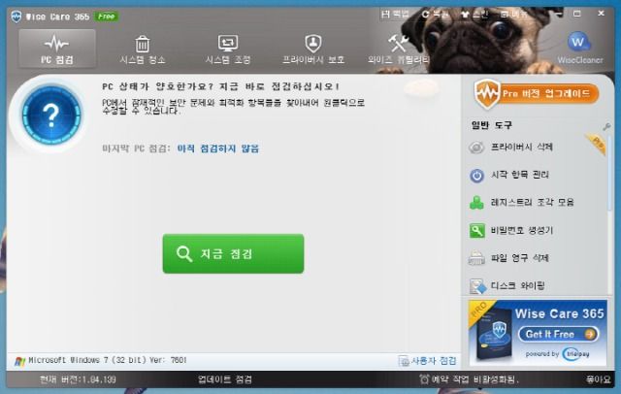
Task: Open the 와이즈 유틸리티 utilities tab
Action: [x=398, y=49]
